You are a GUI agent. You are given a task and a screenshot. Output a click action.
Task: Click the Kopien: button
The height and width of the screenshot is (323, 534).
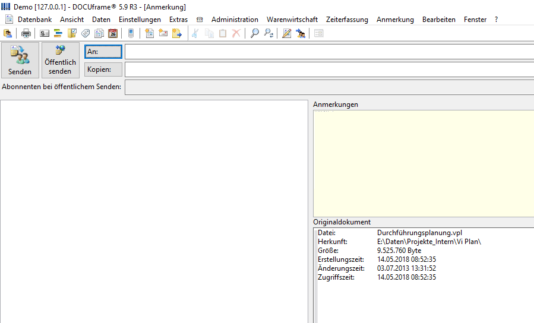point(103,69)
